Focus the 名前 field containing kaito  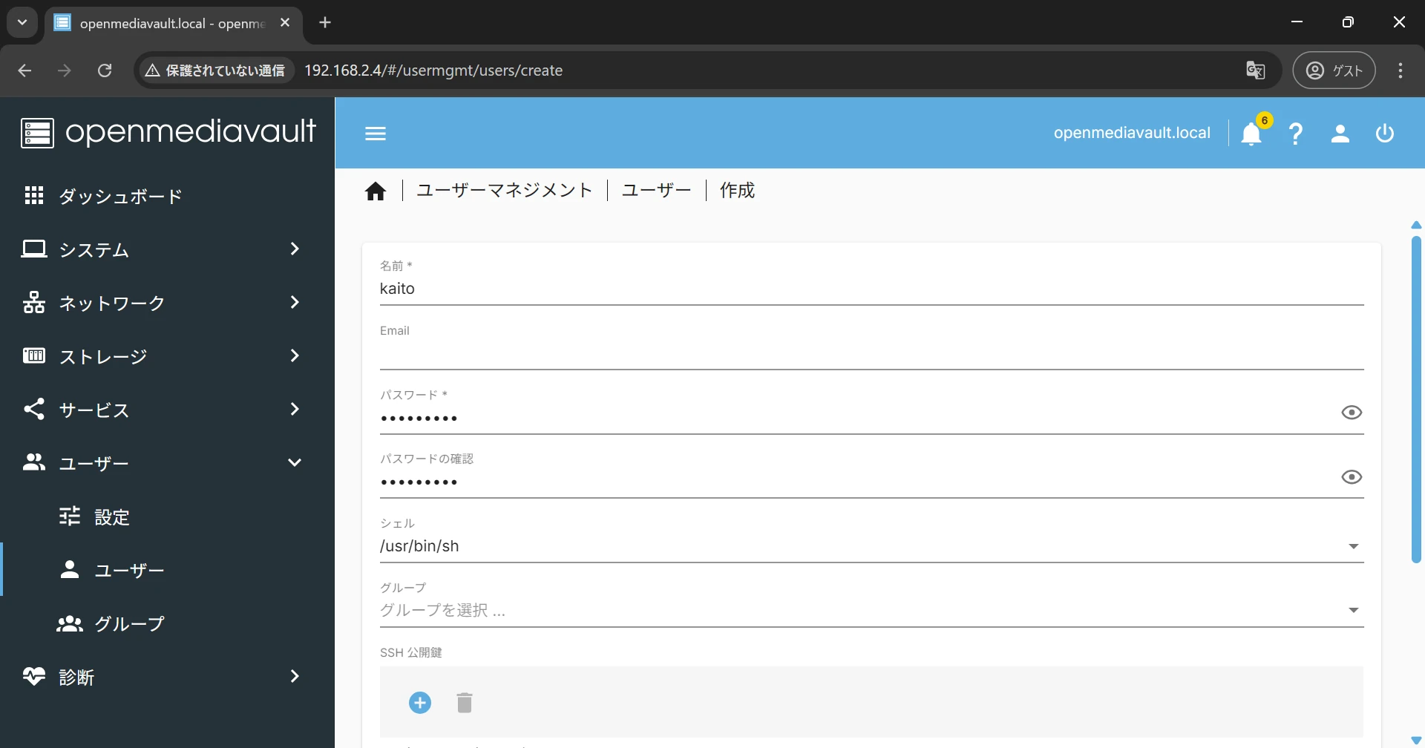click(x=871, y=289)
